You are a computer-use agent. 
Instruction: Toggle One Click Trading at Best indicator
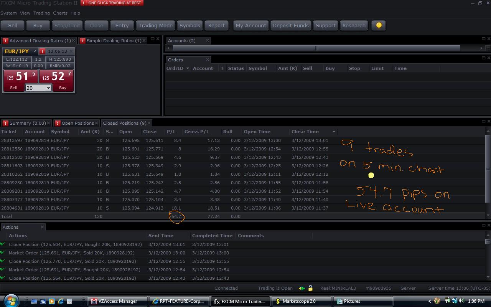(x=111, y=3)
